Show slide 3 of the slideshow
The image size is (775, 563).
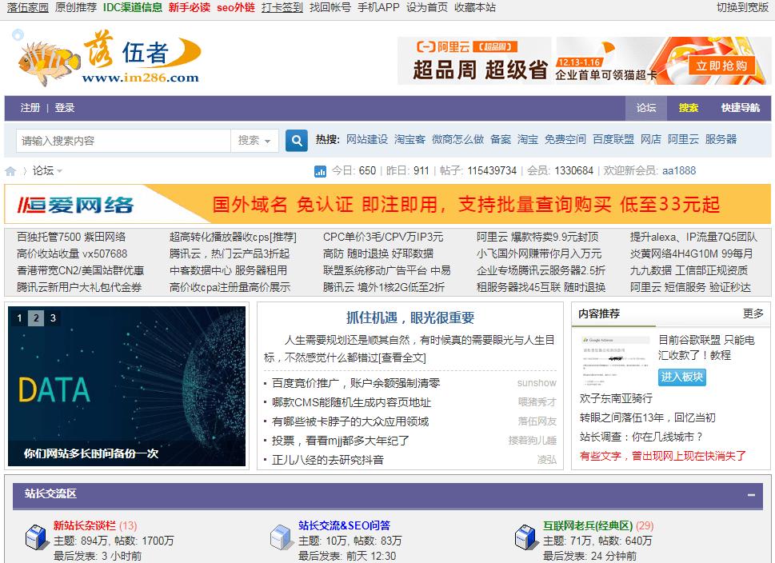coord(53,317)
